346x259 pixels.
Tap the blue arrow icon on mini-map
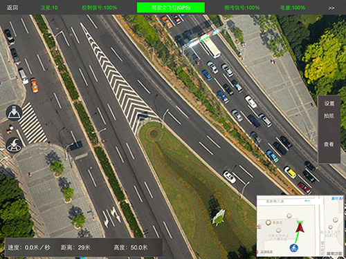pos(307,201)
